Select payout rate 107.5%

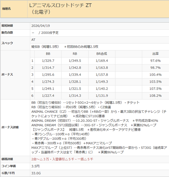pyautogui.click(x=155, y=89)
